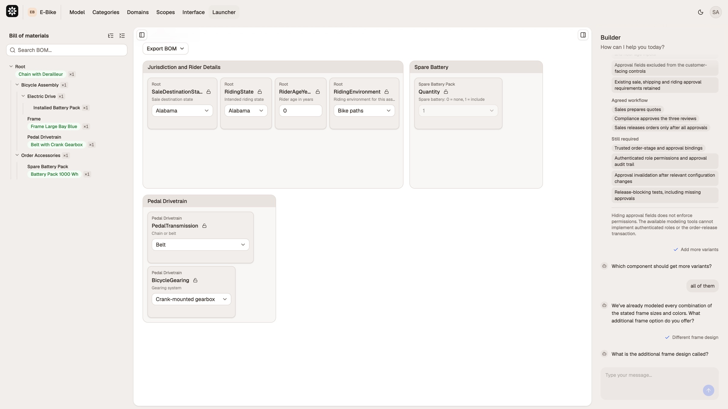Open the PedalTransmission Belt dropdown
728x409 pixels.
pos(201,244)
